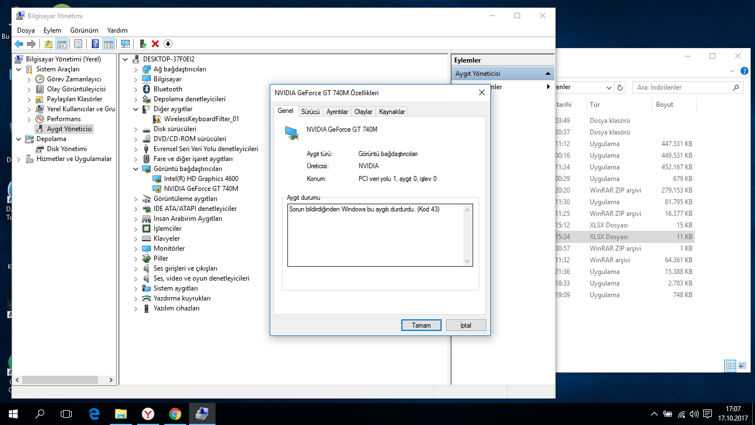Image resolution: width=755 pixels, height=425 pixels.
Task: Click the left pane horizontal scrollbar right arrow
Action: (111, 380)
